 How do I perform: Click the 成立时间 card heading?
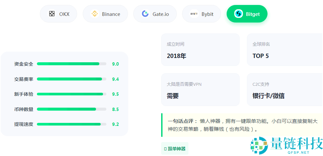[x=175, y=44]
